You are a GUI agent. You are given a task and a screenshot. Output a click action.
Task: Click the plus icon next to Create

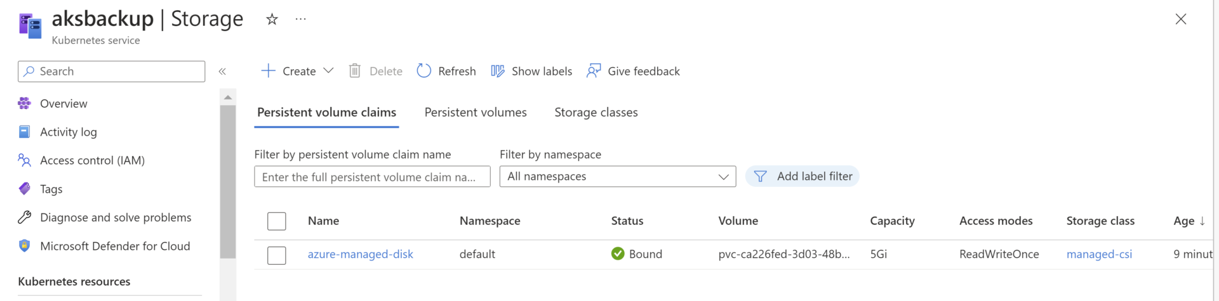(x=268, y=71)
